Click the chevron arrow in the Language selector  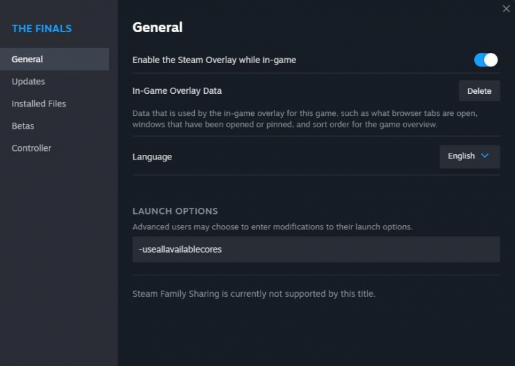tap(486, 156)
